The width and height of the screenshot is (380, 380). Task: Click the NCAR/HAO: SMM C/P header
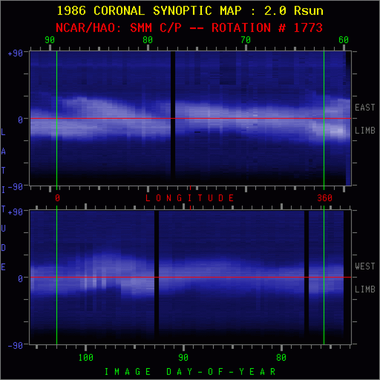click(x=190, y=27)
